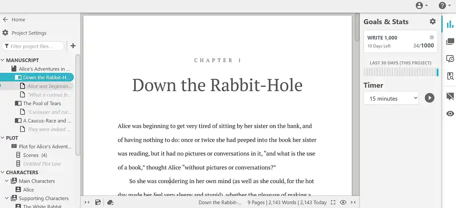Add a new project item with plus icon
The height and width of the screenshot is (208, 456).
(x=73, y=46)
